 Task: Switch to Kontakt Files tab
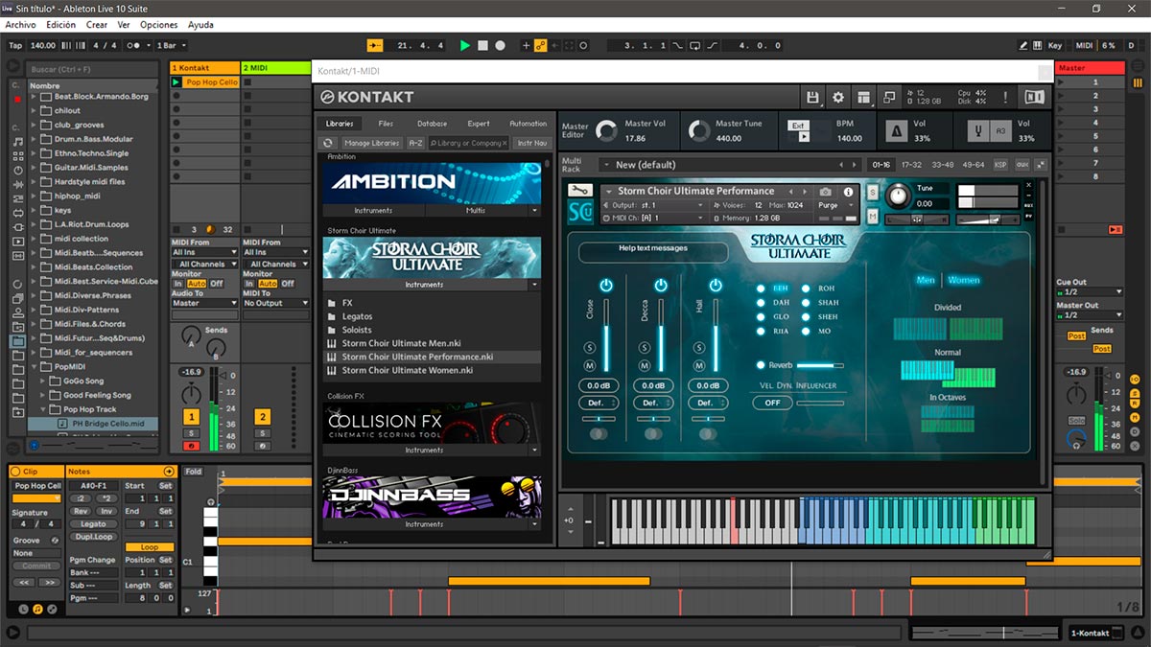(386, 124)
